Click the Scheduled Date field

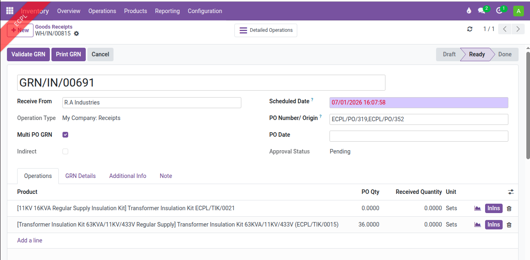pos(419,102)
